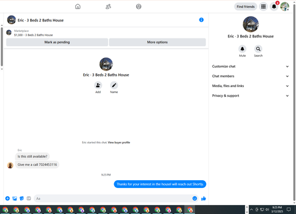Click the Find friends button

coord(246,7)
